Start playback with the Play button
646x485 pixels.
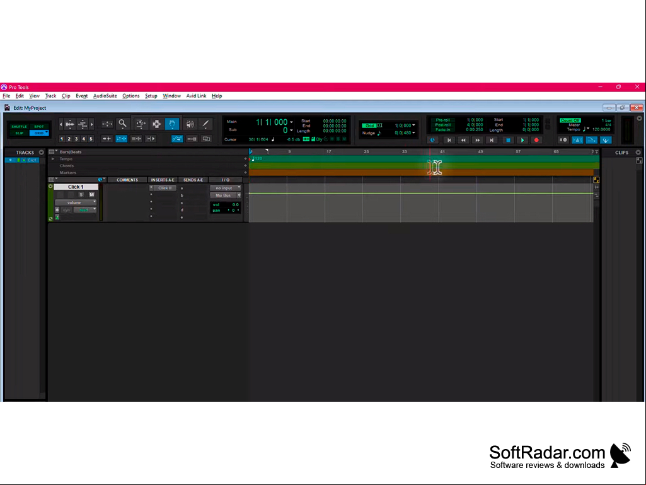[x=522, y=140]
